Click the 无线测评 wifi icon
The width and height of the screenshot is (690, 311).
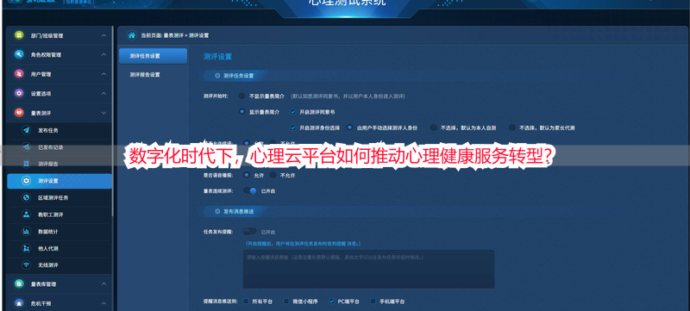click(x=27, y=264)
